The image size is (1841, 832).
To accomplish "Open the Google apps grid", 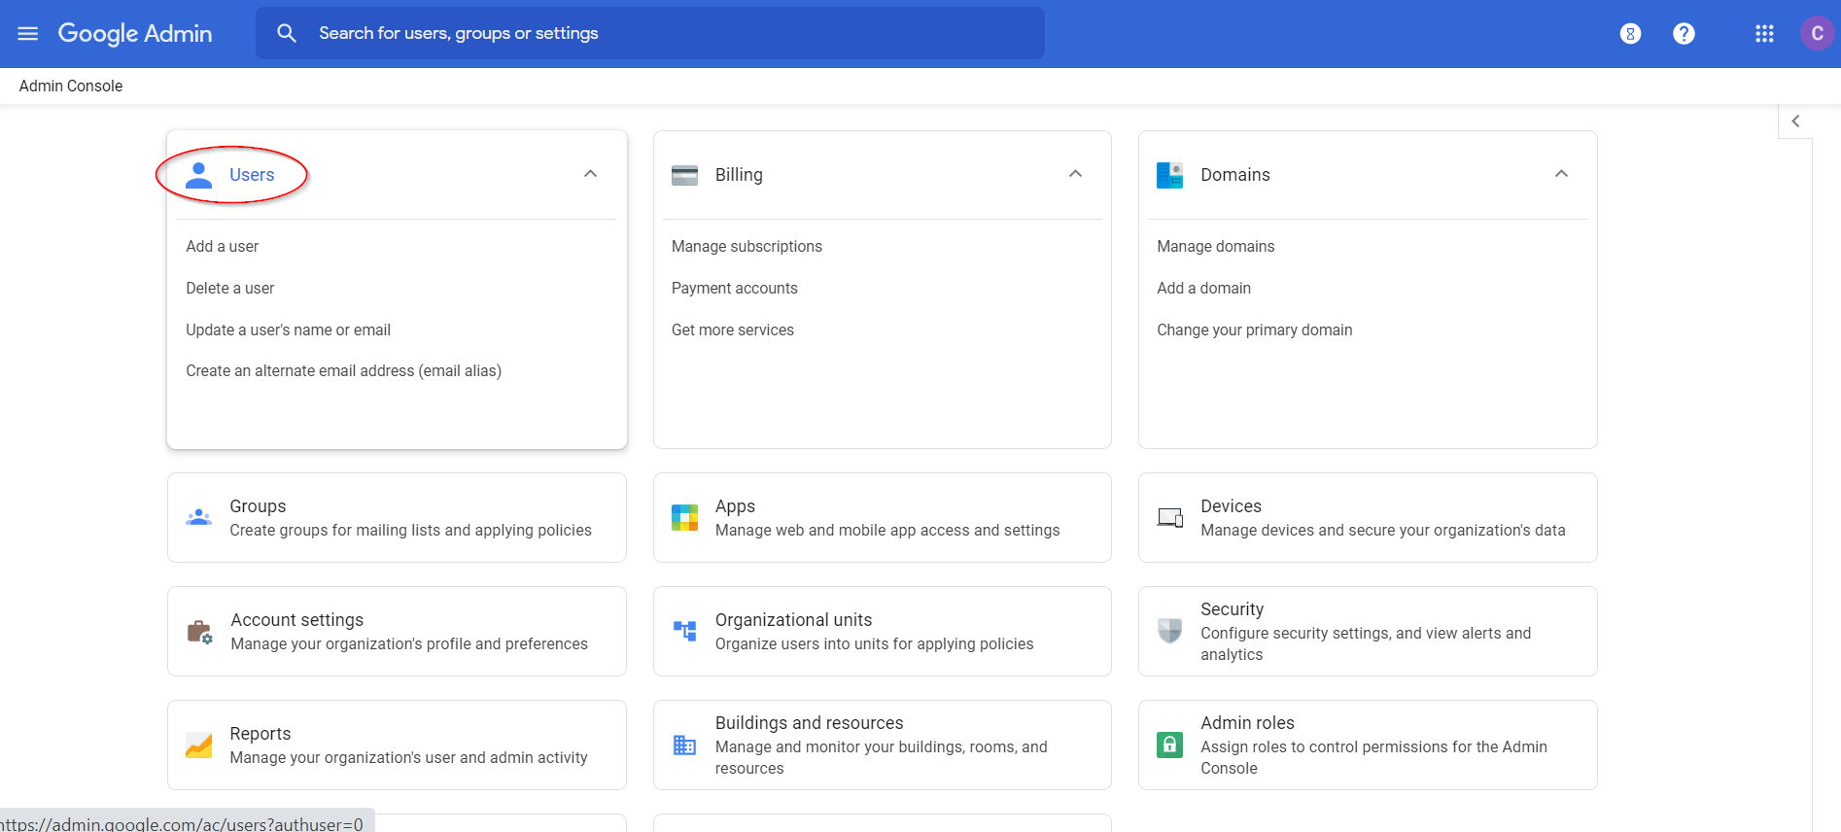I will [1764, 34].
